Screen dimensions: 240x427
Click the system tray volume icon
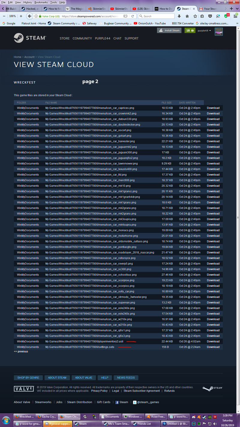215,424
